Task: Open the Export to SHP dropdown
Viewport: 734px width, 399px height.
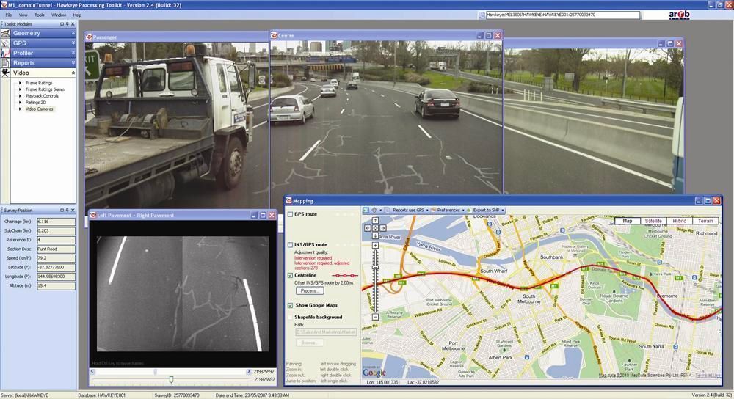Action: [x=503, y=210]
